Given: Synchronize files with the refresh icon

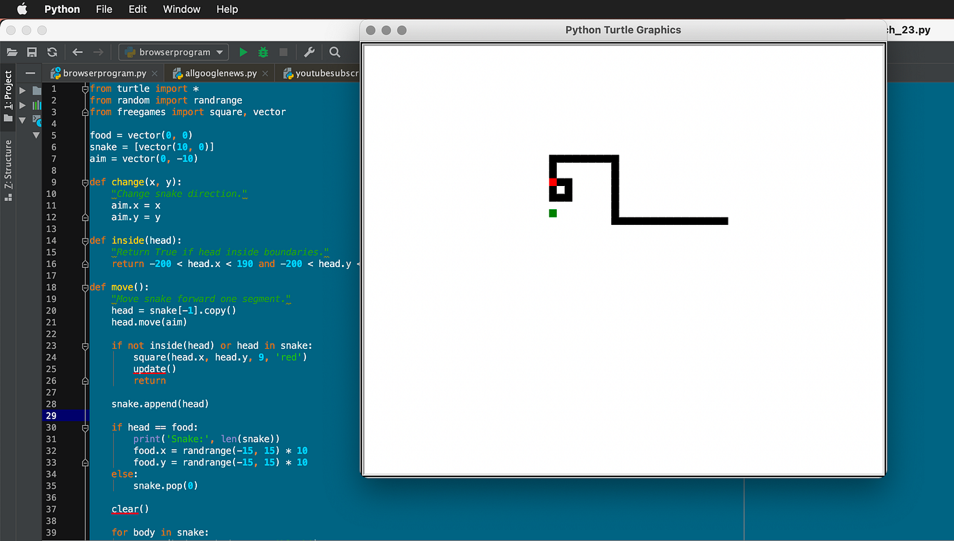Looking at the screenshot, I should click(x=52, y=52).
